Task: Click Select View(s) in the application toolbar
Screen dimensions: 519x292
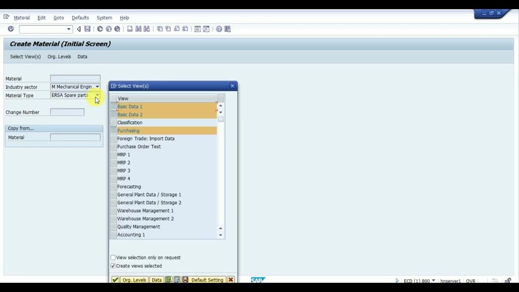Action: click(x=26, y=57)
